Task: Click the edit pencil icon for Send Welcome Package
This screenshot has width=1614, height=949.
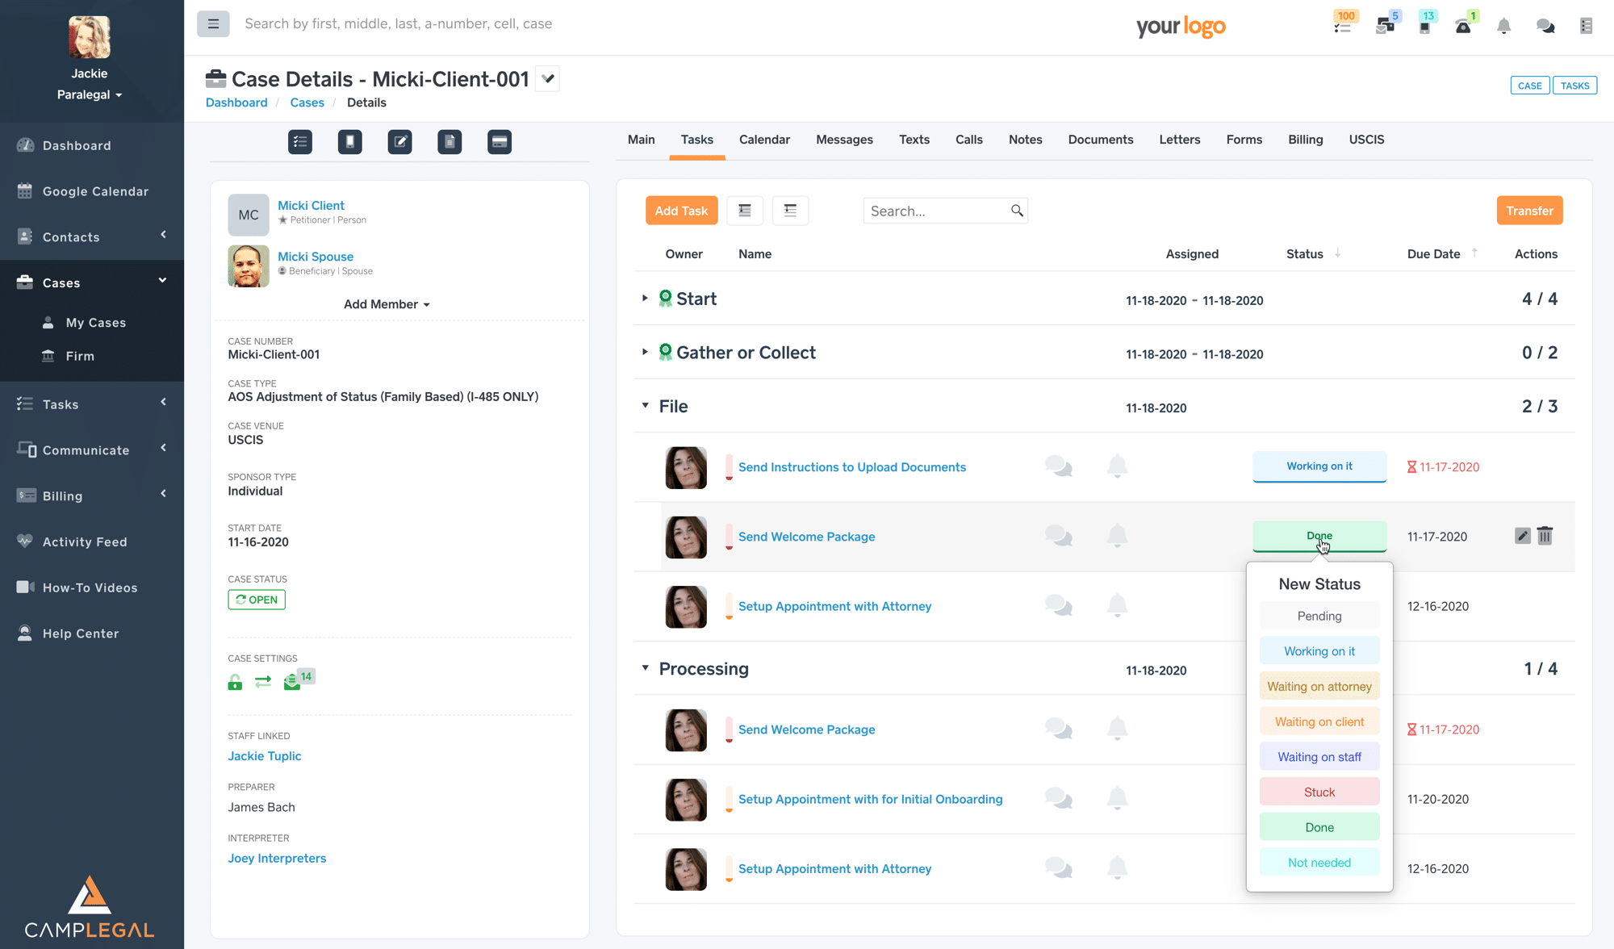Action: pos(1522,536)
